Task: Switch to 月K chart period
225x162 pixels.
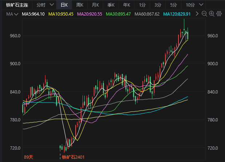Action: click(95, 5)
